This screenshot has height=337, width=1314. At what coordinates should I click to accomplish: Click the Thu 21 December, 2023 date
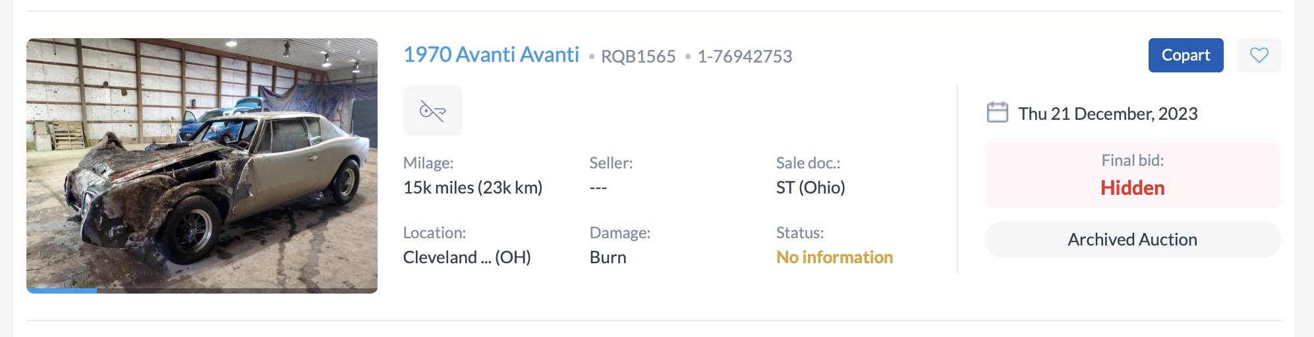[x=1108, y=114]
